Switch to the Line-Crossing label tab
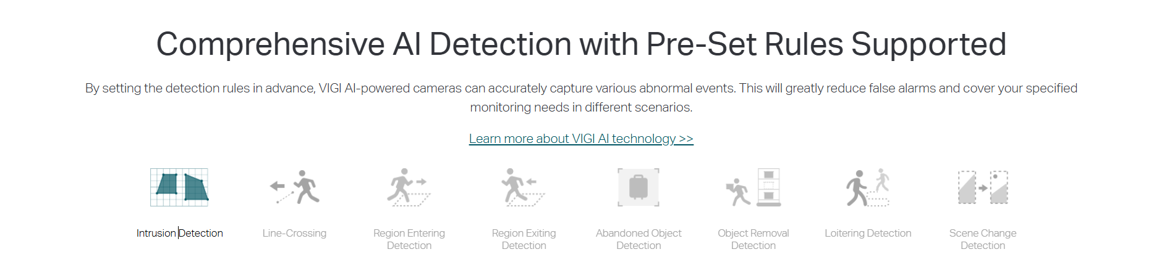 click(x=294, y=233)
